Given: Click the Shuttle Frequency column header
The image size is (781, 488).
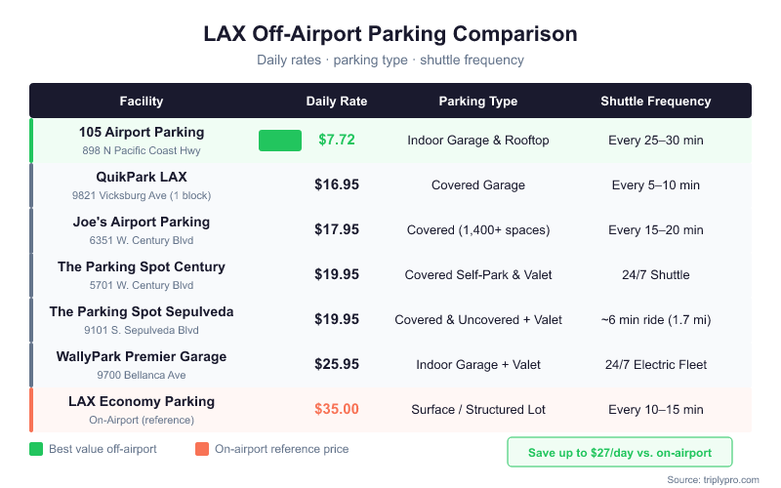Looking at the screenshot, I should tap(656, 101).
